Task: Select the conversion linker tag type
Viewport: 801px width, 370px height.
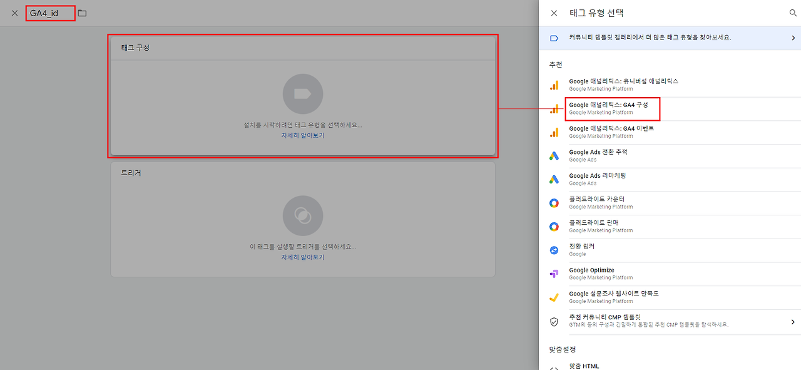Action: click(670, 250)
